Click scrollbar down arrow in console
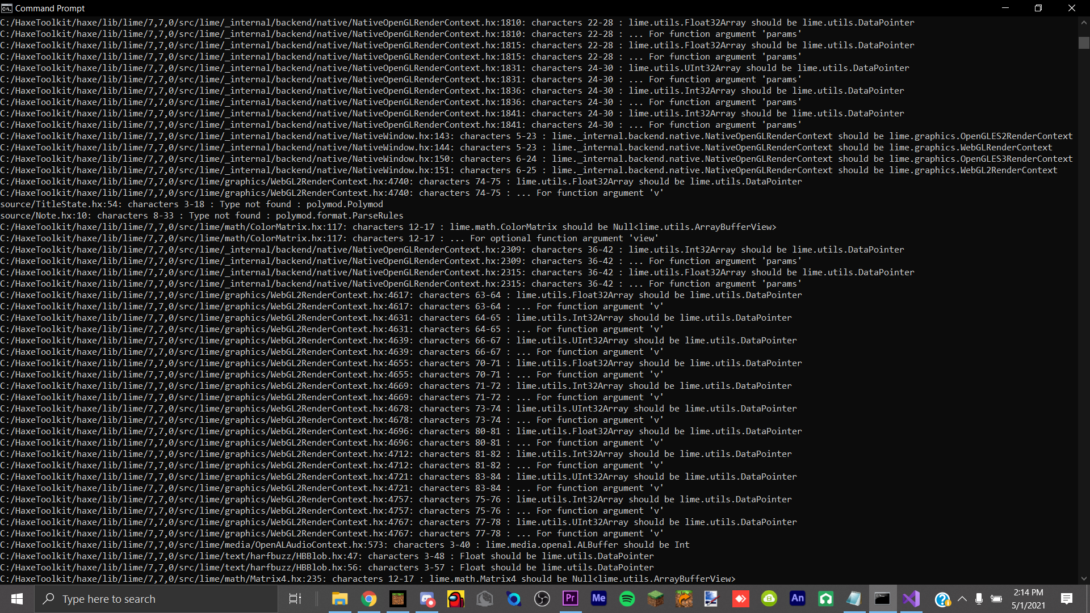The height and width of the screenshot is (613, 1090). pos(1084,579)
